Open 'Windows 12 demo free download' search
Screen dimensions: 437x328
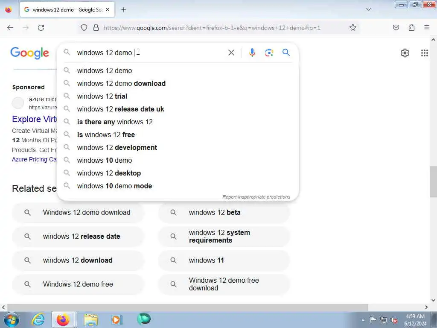224,284
